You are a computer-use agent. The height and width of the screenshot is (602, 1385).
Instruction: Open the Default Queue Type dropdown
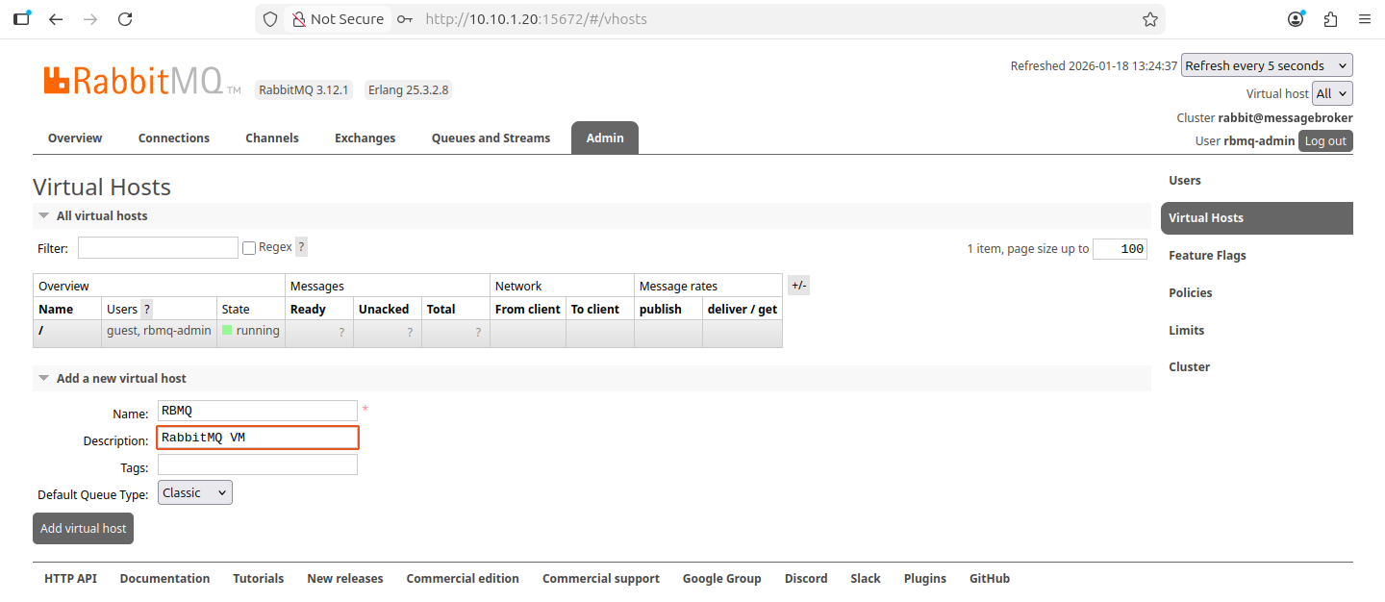[194, 492]
